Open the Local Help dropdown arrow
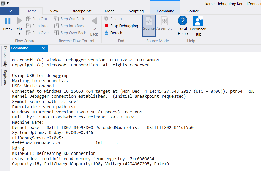Image resolution: width=261 pixels, height=171 pixels. coord(187,34)
